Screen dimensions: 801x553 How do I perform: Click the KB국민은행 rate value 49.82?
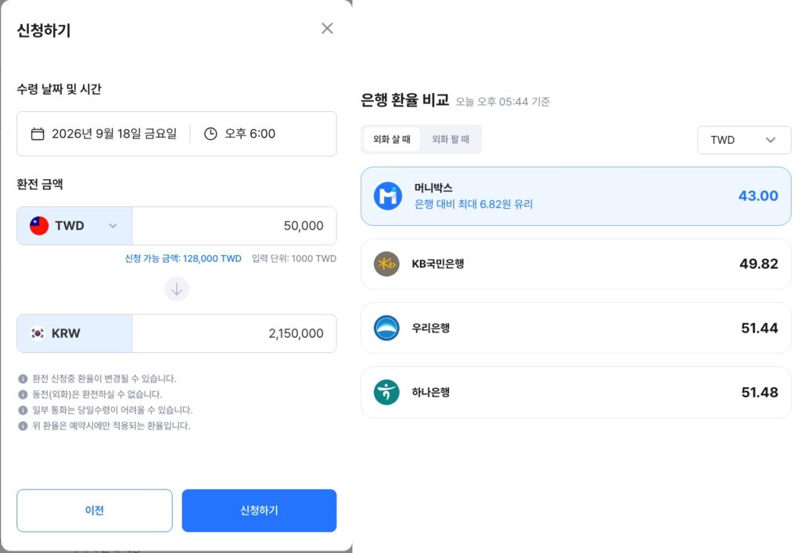(x=759, y=264)
